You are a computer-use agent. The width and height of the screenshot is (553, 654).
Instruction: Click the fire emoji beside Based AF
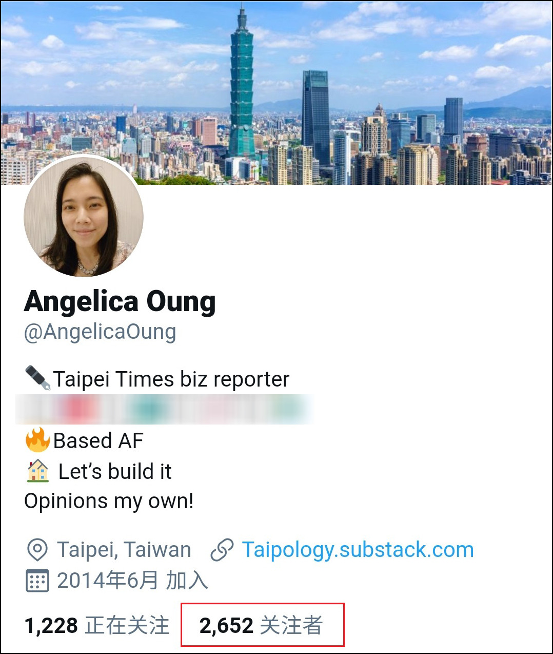[38, 440]
